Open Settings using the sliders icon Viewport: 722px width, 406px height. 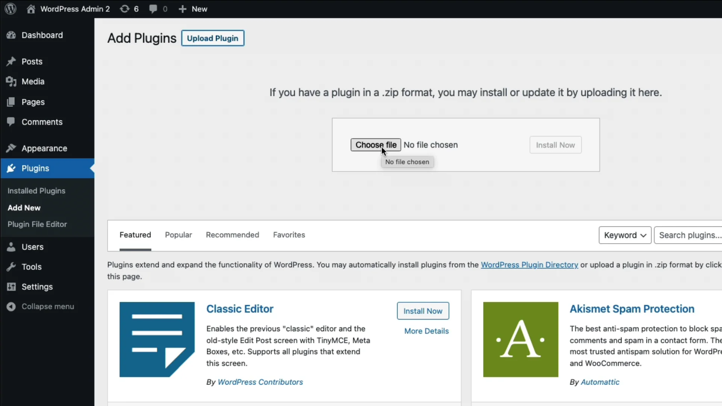point(11,287)
